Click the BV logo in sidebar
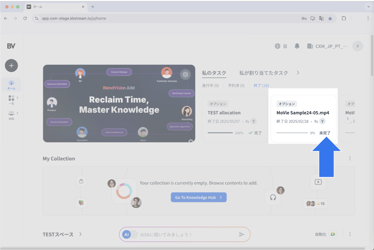This screenshot has height=250, width=374. coord(11,46)
